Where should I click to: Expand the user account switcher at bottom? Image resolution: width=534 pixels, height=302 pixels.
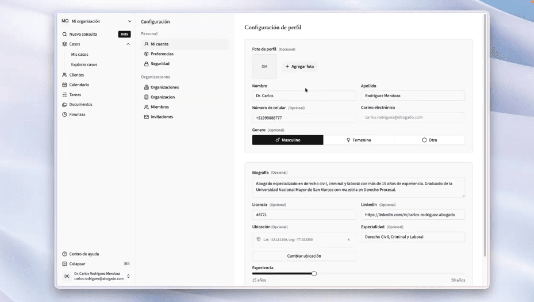(x=128, y=276)
